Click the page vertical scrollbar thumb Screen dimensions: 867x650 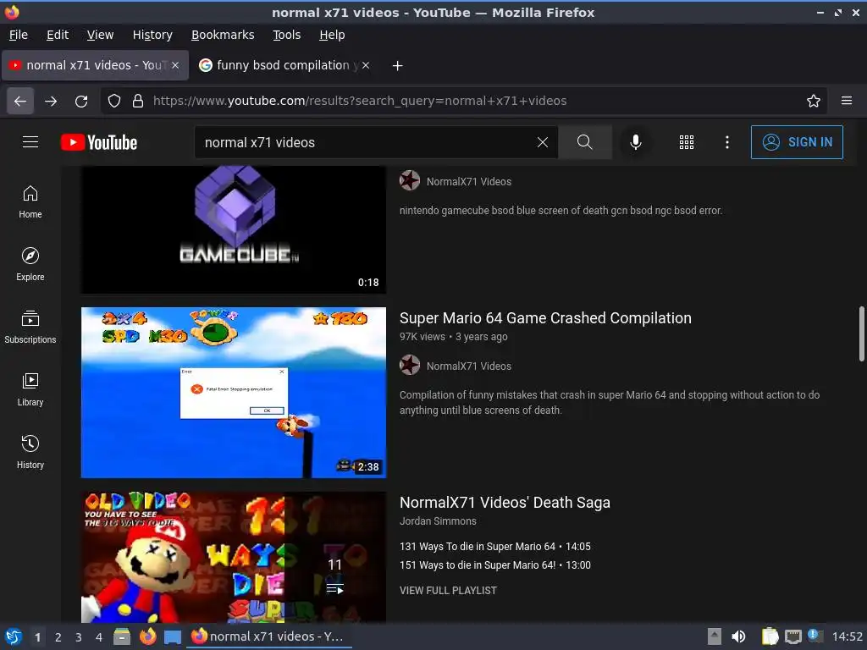point(861,333)
